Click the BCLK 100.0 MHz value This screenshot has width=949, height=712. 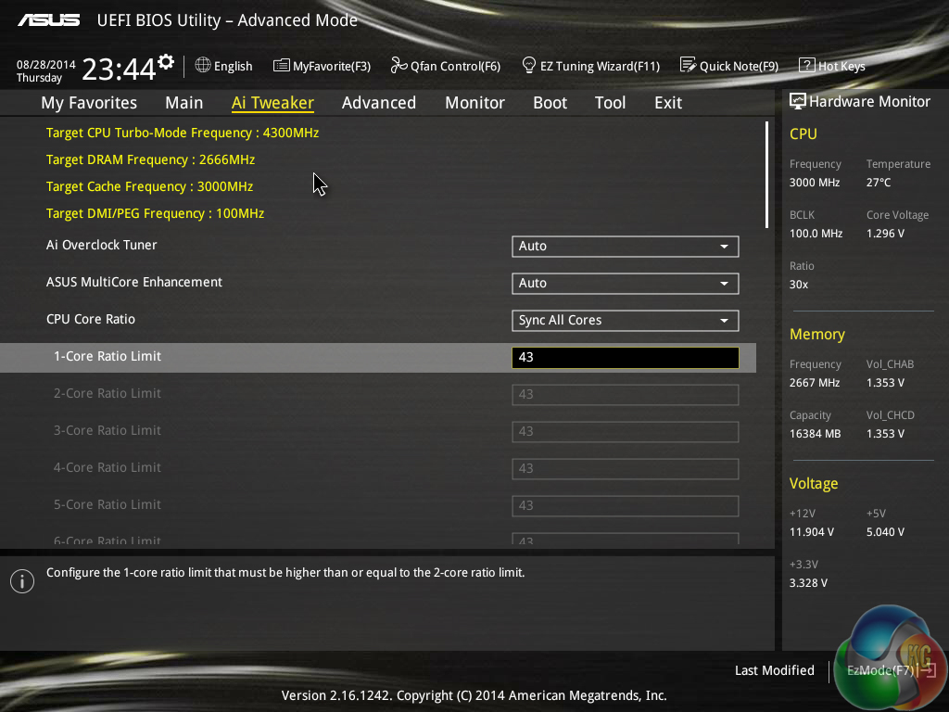pos(816,233)
